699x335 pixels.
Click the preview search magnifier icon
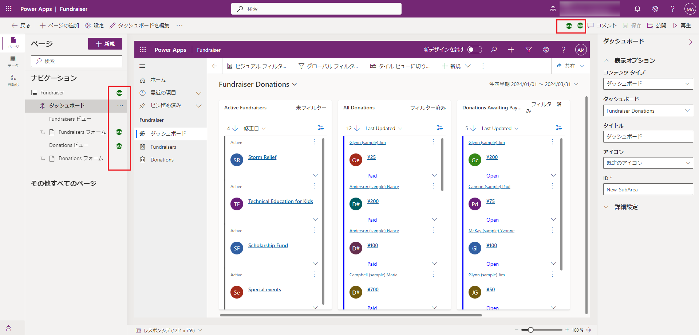click(x=494, y=50)
